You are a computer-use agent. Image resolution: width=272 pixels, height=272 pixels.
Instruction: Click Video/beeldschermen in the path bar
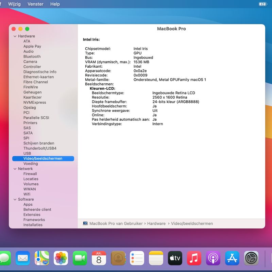[x=192, y=224]
